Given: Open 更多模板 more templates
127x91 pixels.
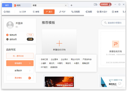Looking at the screenshot, I should [20, 78].
